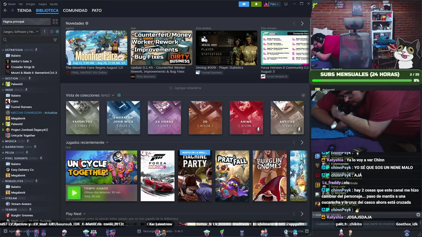Open the Ayuda menu
422x237 pixels.
click(x=53, y=4)
